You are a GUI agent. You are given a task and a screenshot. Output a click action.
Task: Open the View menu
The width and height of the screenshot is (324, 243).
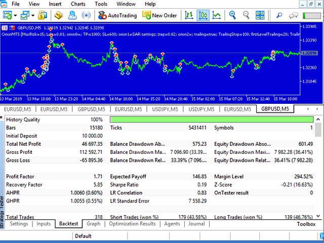coord(34,4)
